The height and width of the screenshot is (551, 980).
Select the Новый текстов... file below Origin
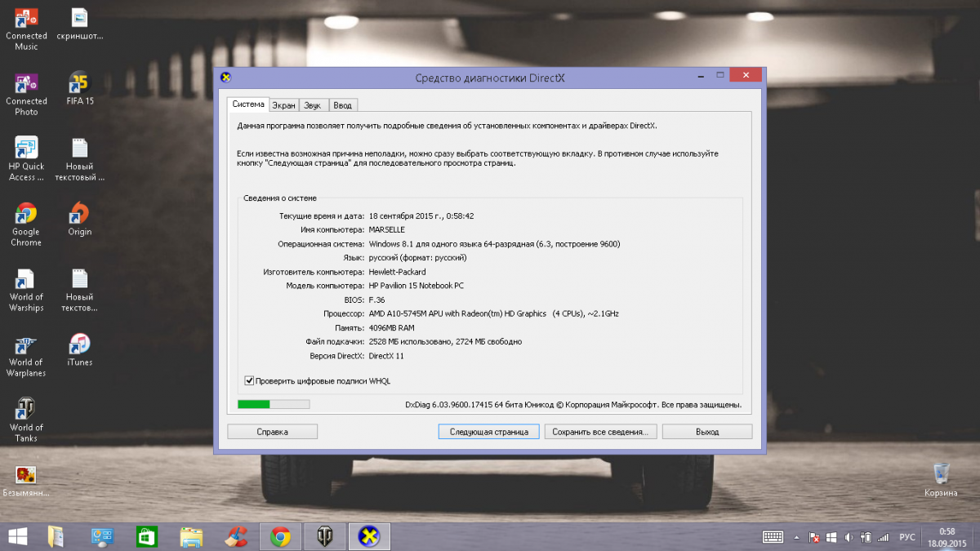tap(79, 289)
